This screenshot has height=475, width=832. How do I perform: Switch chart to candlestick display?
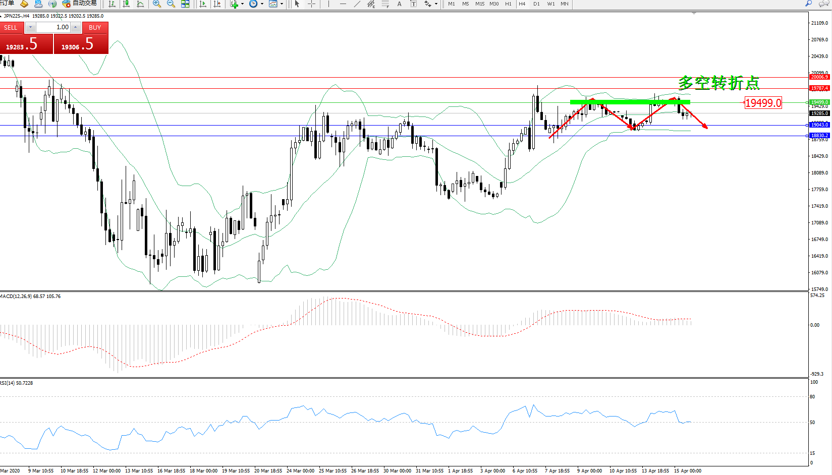point(126,4)
